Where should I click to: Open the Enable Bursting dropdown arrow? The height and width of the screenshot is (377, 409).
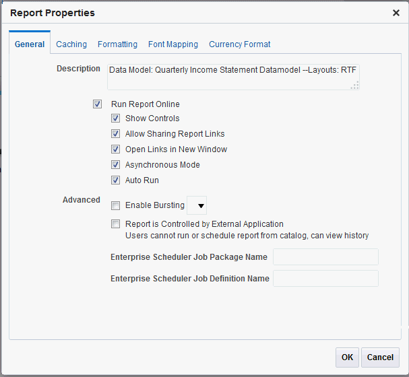tap(197, 205)
